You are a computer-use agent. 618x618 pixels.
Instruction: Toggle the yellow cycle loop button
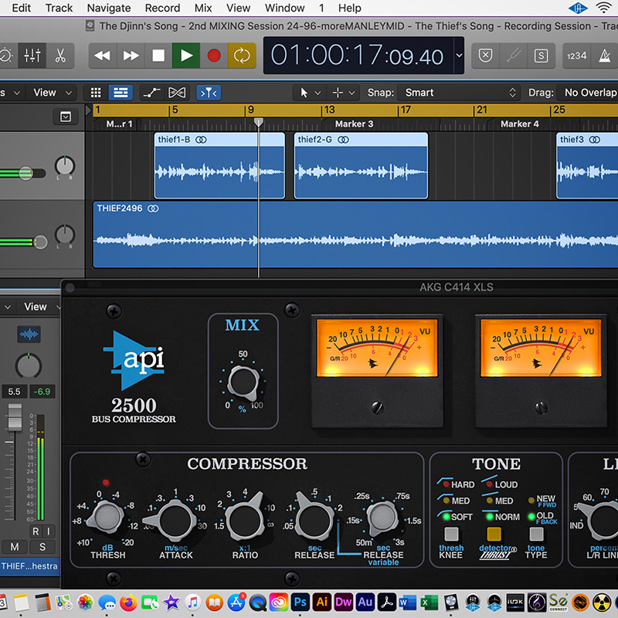tap(242, 56)
